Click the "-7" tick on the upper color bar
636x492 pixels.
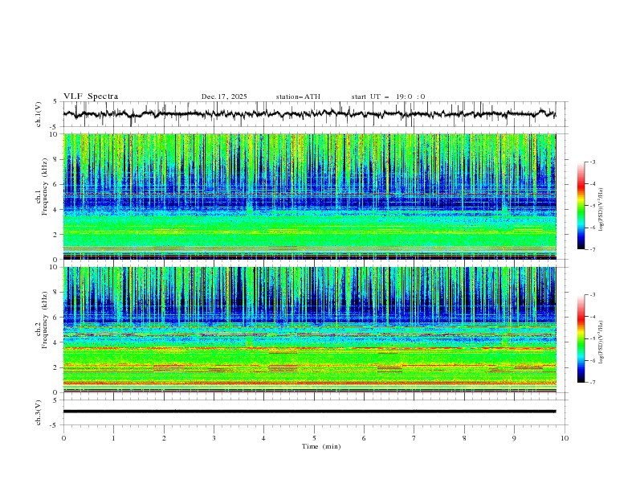[592, 249]
